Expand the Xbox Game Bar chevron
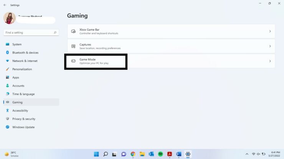The image size is (284, 159). coord(270,31)
